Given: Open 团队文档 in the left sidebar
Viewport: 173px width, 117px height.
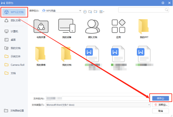Looking at the screenshot, I should (12, 20).
